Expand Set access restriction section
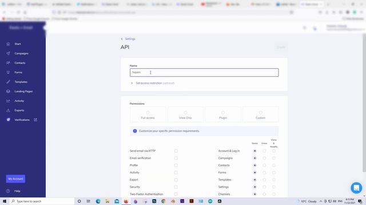366x205 pixels. pos(153,83)
